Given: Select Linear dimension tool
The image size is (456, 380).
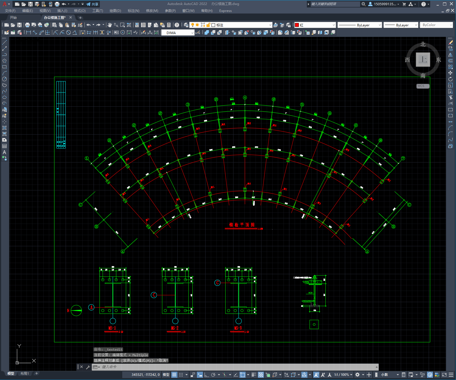Looking at the screenshot, I should 28,32.
